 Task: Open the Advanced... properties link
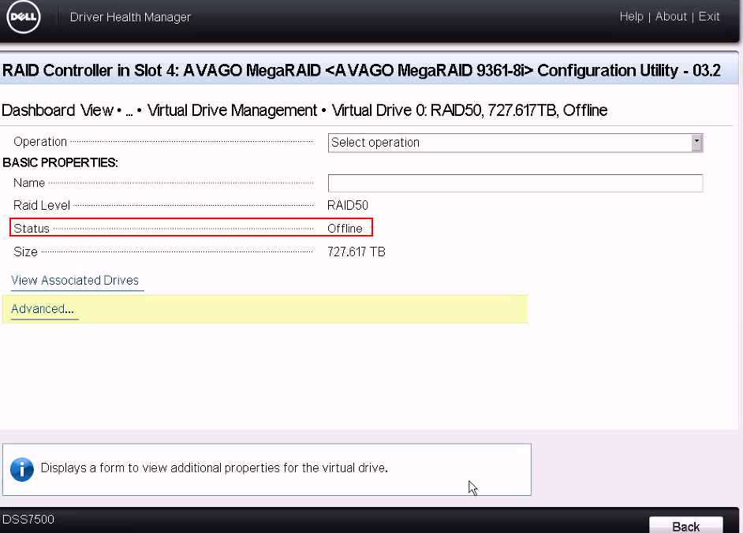click(x=43, y=309)
